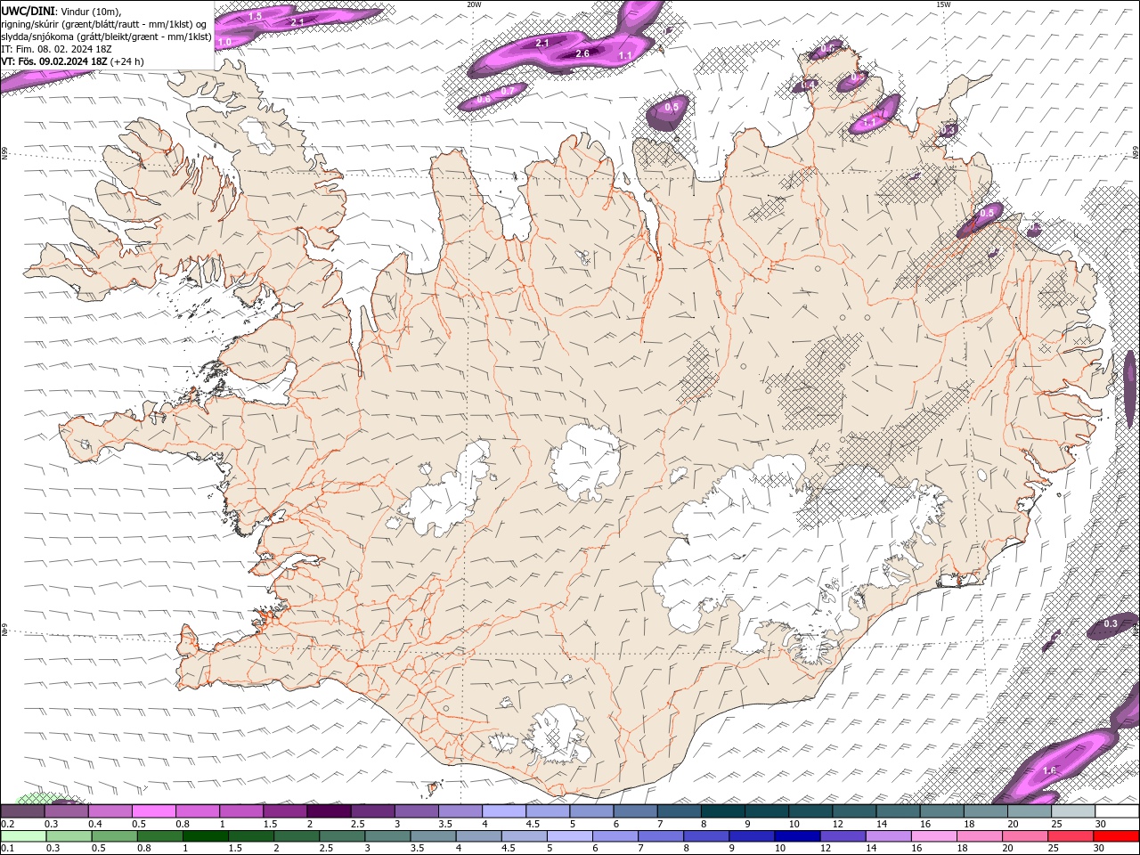Click the '1.0' snowfall value near the info box
This screenshot has height=855, width=1140.
click(224, 41)
